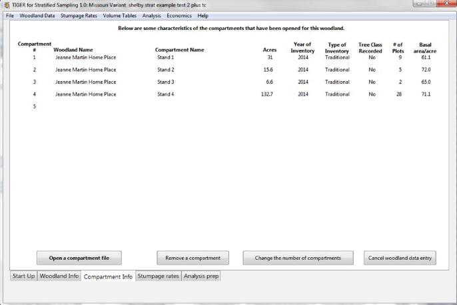Switch to the Woodland Info tab
The width and height of the screenshot is (457, 305).
pyautogui.click(x=59, y=276)
